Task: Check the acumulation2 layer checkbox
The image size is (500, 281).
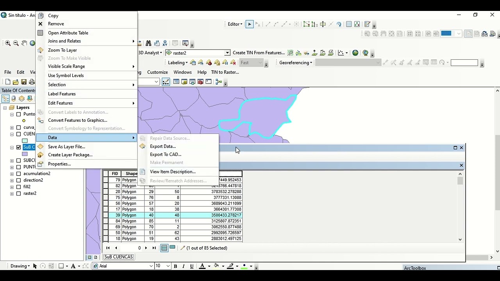Action: point(18,174)
